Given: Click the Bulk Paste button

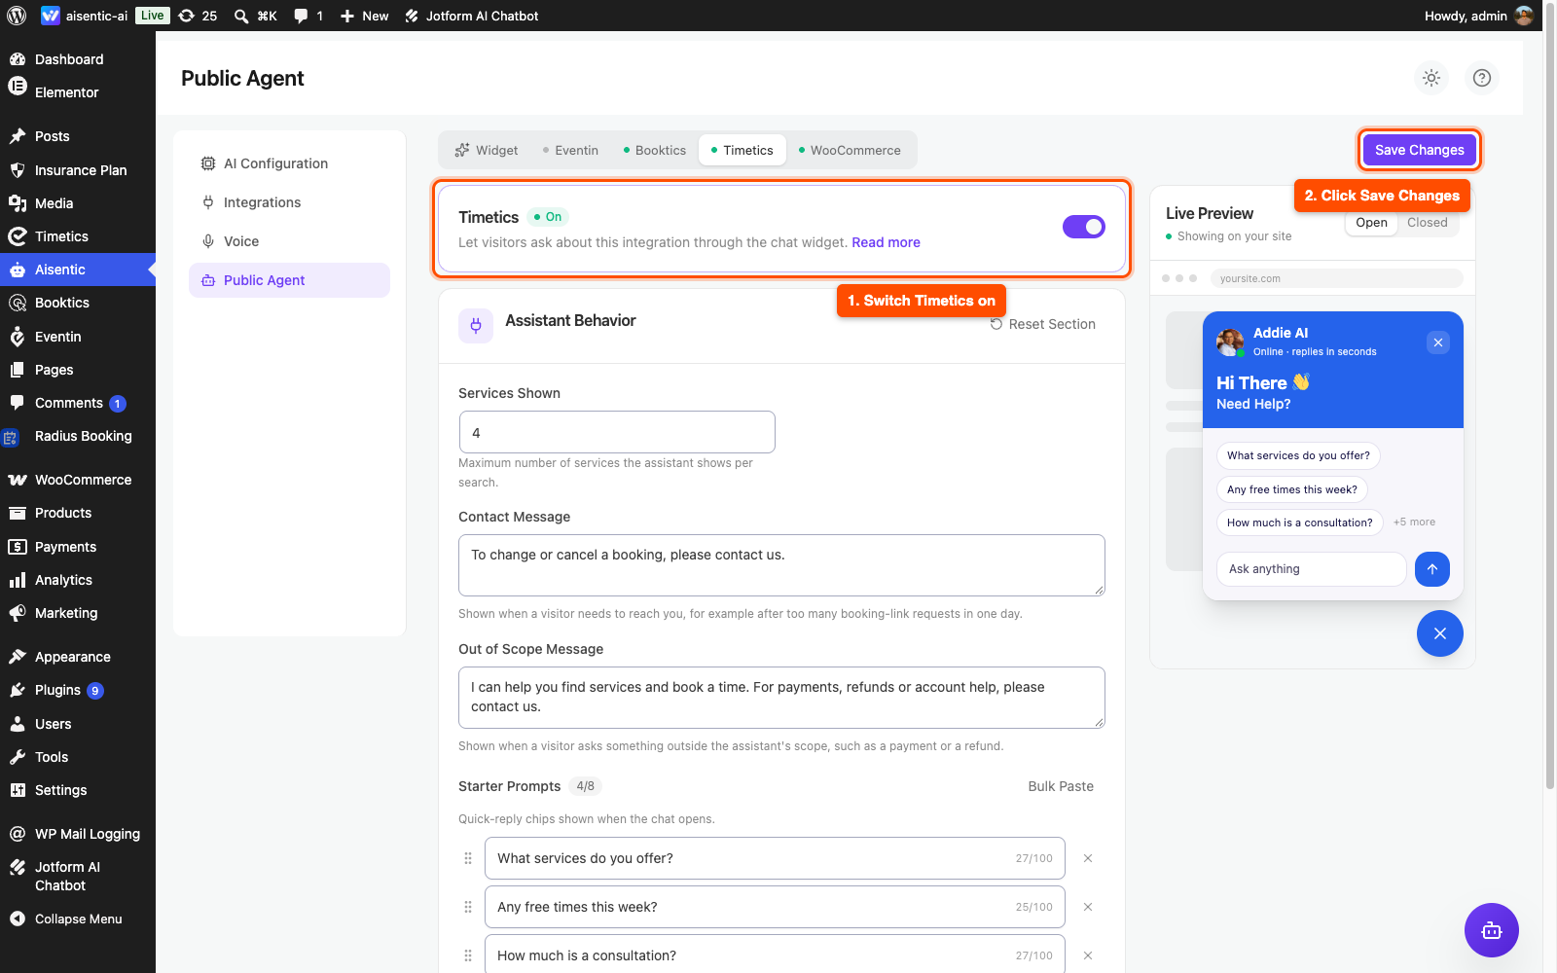Looking at the screenshot, I should point(1061,786).
